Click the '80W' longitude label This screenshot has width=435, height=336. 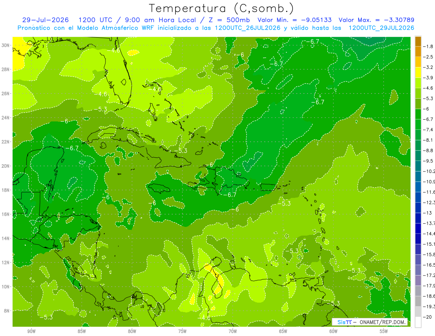132,331
